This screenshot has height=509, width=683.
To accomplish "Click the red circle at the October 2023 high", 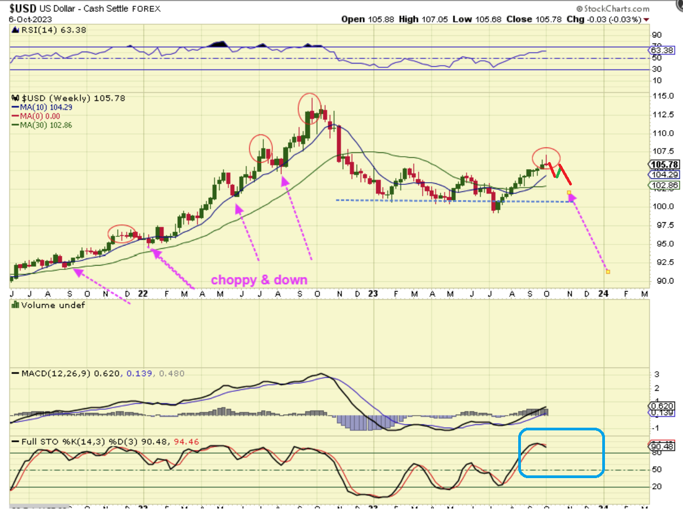I will [x=546, y=157].
